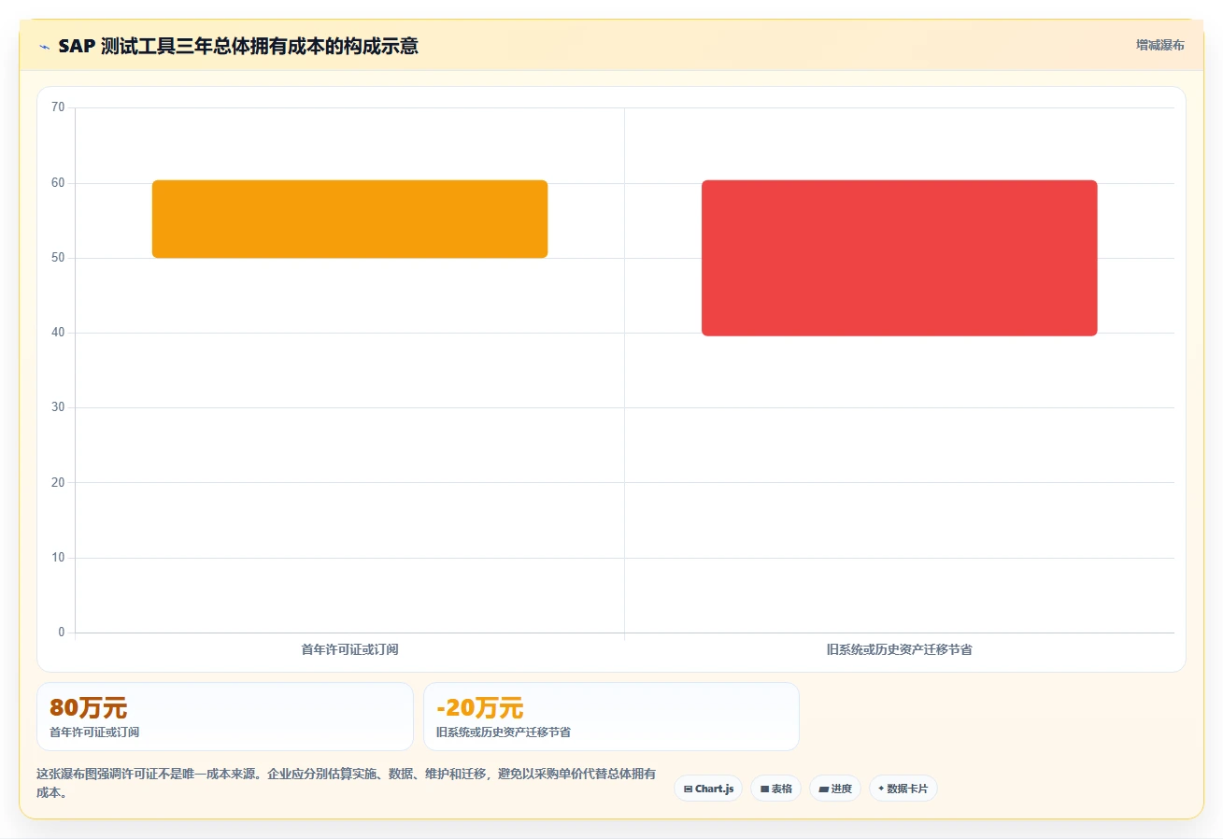Select the 80万元 data card
Image resolution: width=1223 pixels, height=839 pixels.
click(x=224, y=717)
